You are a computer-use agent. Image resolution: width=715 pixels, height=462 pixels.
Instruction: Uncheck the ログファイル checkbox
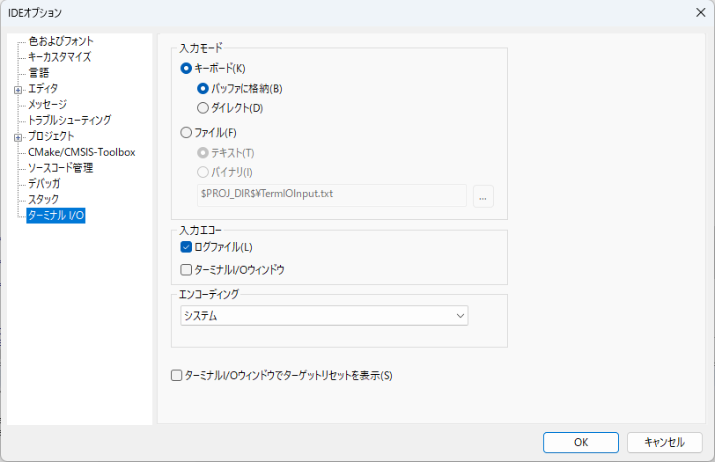point(186,247)
